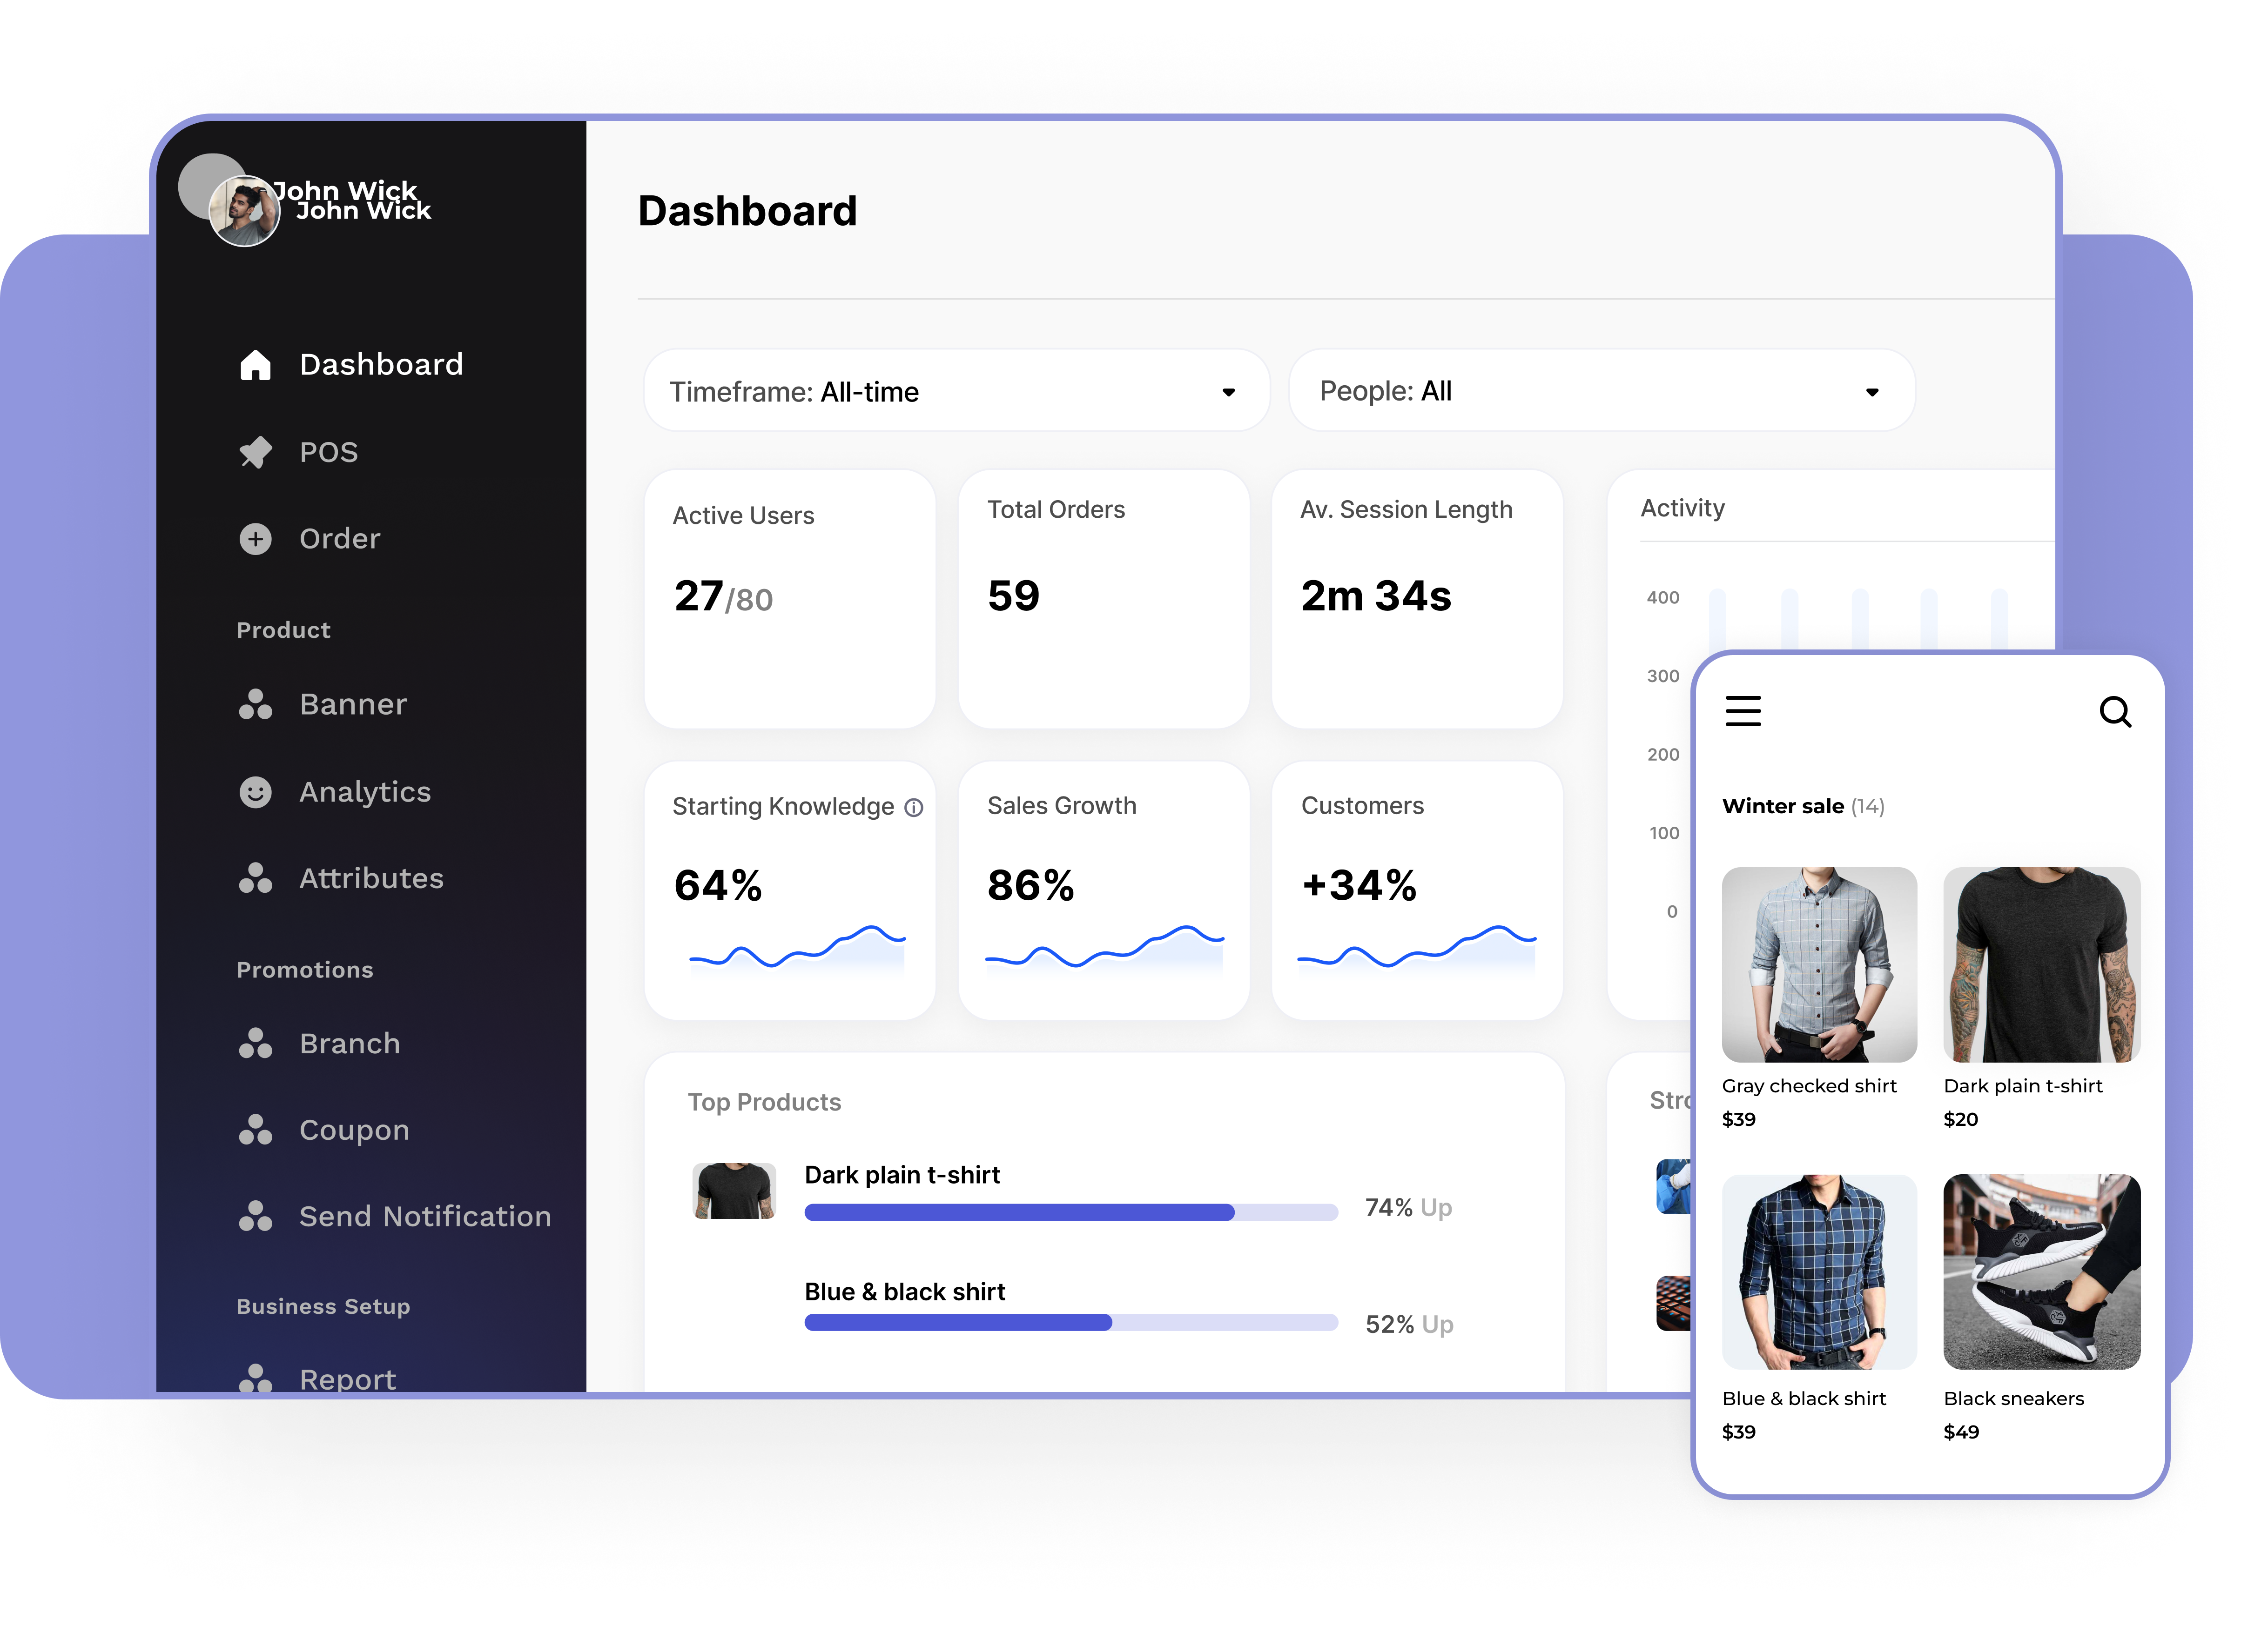Click the POS pin icon

tap(256, 452)
